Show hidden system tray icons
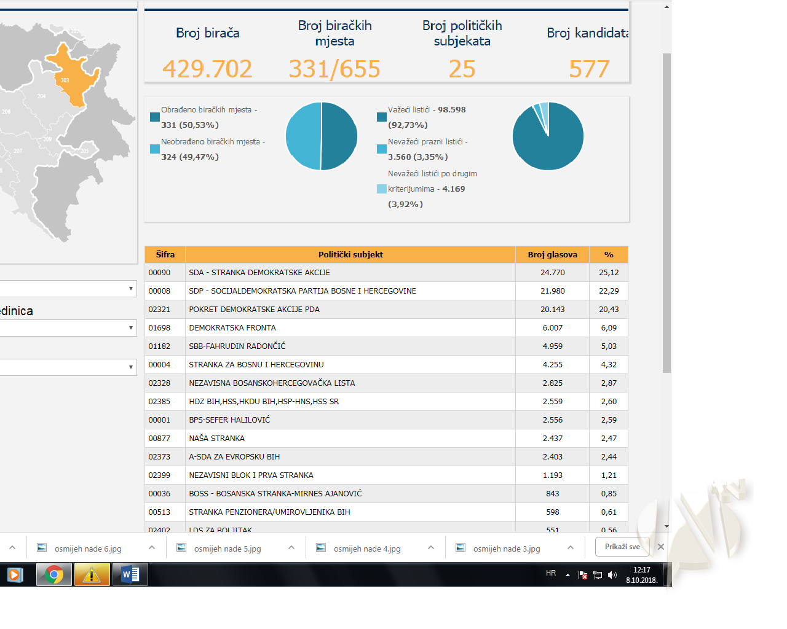Screen dimensions: 787x629 [x=568, y=575]
